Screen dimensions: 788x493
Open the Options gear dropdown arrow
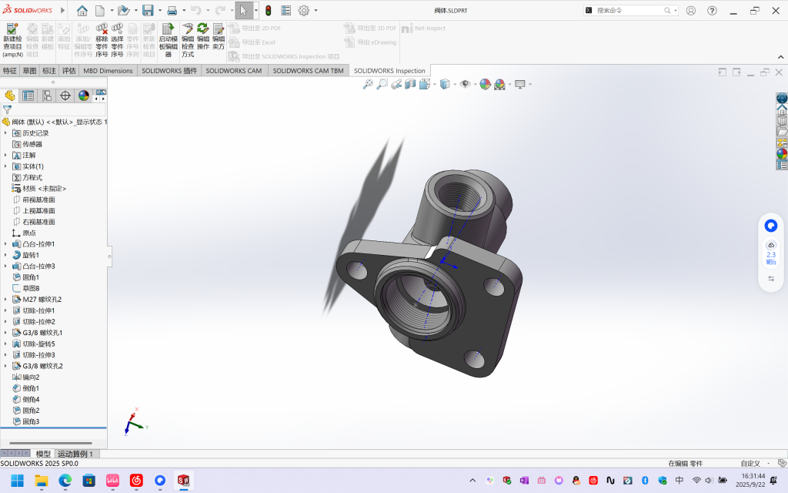(x=316, y=11)
